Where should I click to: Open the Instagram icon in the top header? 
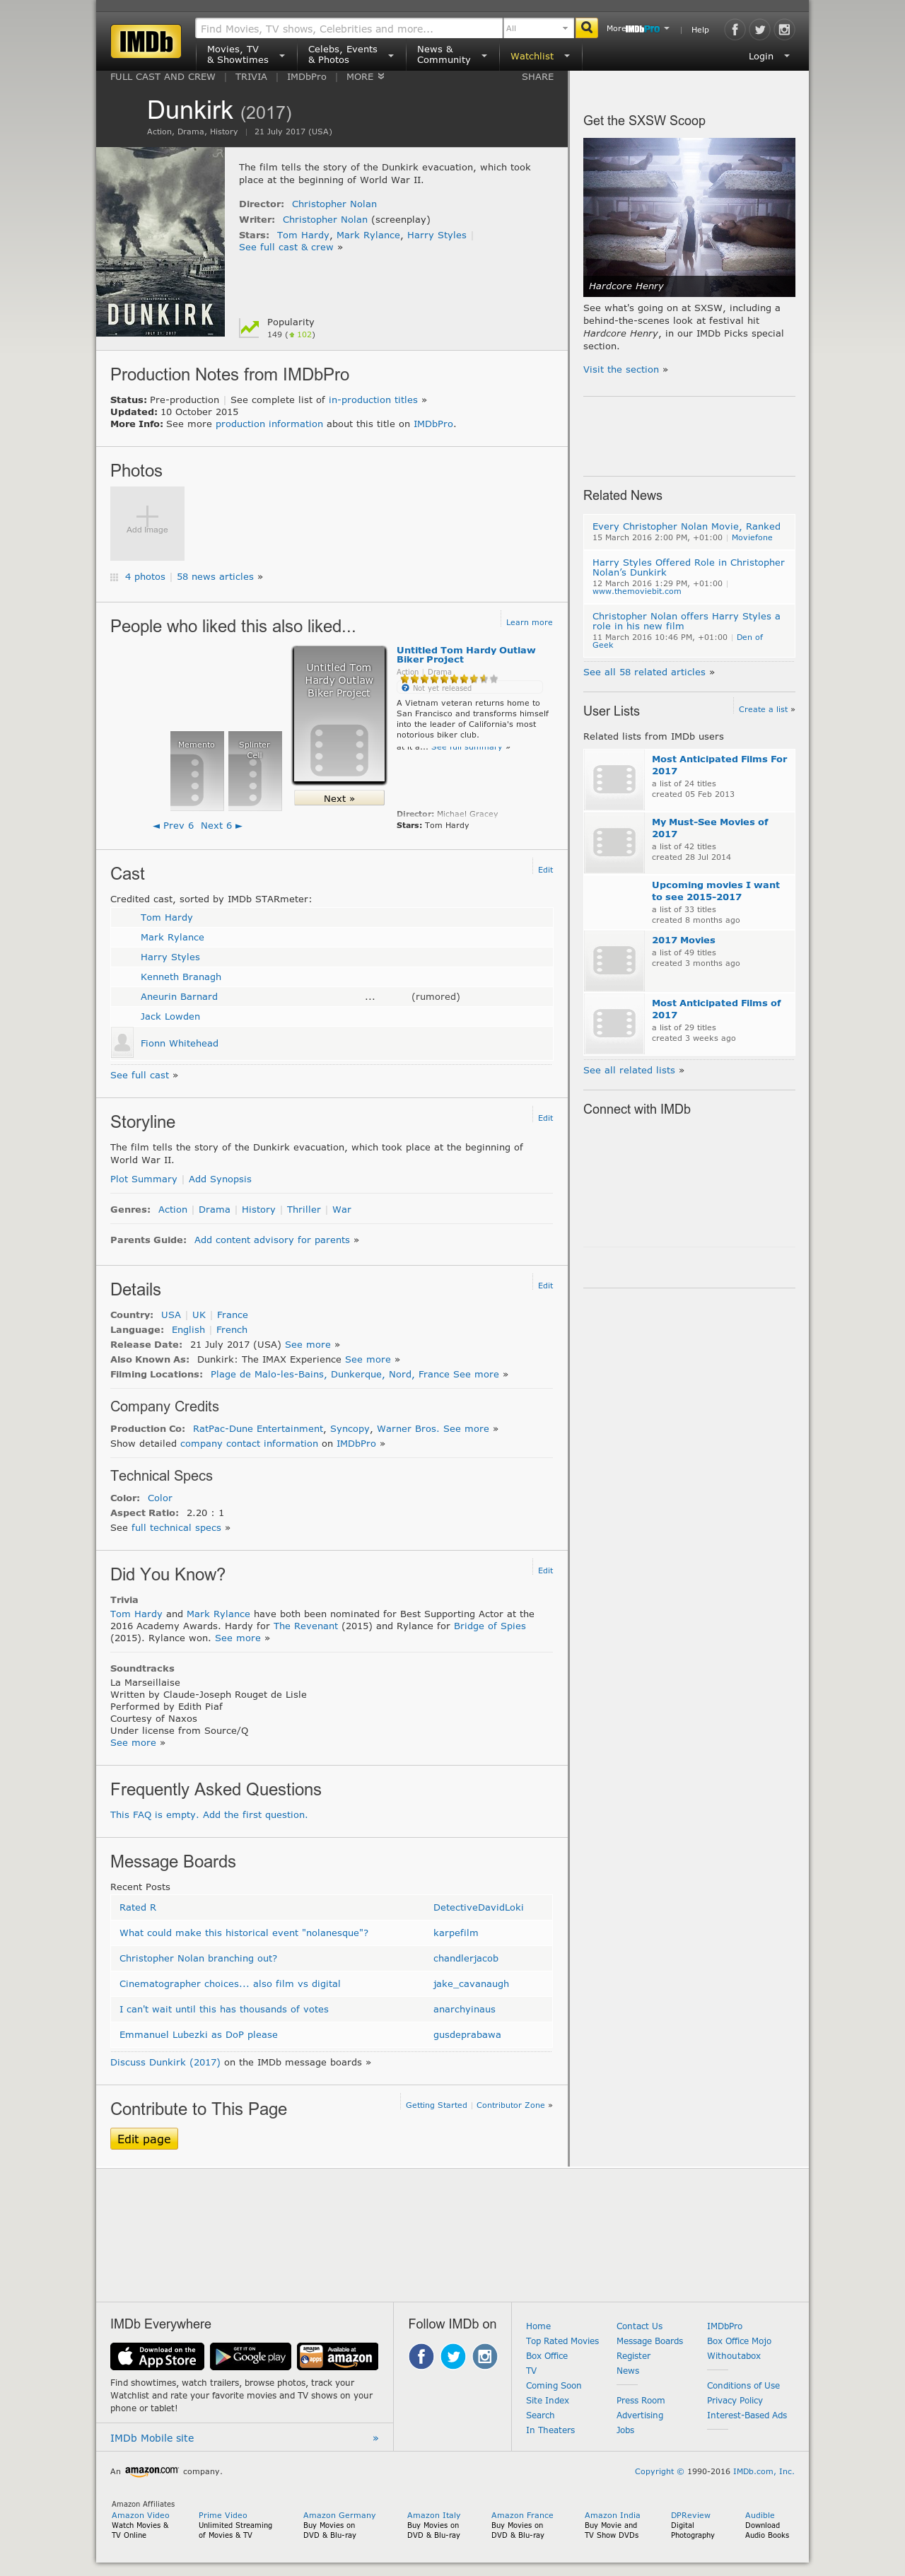point(785,29)
